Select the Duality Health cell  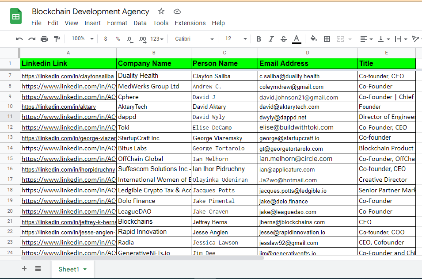pos(154,76)
